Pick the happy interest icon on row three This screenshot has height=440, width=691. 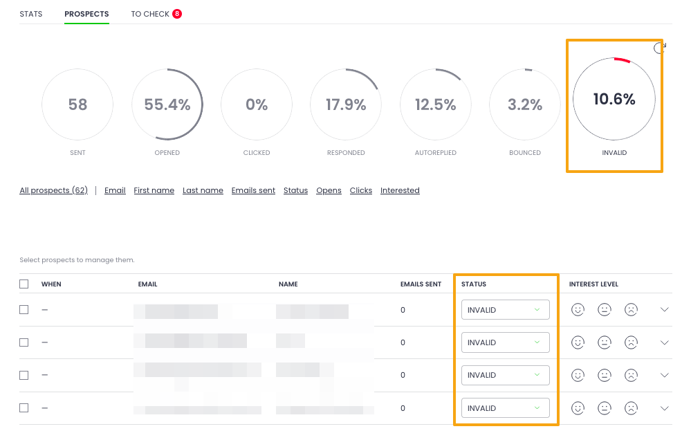pos(578,375)
